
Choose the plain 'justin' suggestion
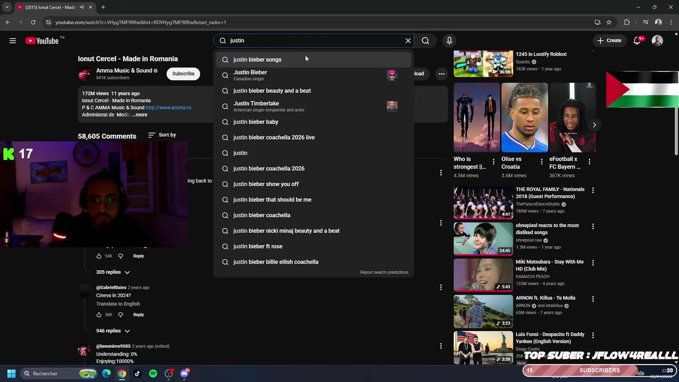click(x=314, y=153)
